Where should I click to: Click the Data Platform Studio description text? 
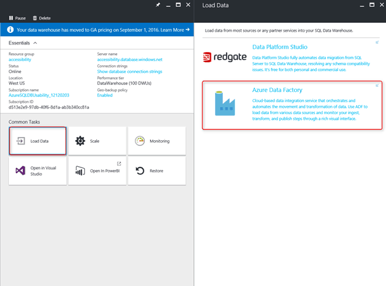coord(311,63)
